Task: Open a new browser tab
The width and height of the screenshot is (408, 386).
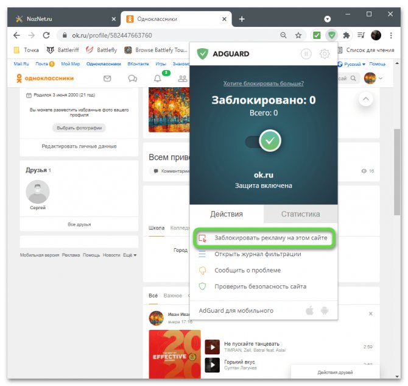Action: pos(242,19)
